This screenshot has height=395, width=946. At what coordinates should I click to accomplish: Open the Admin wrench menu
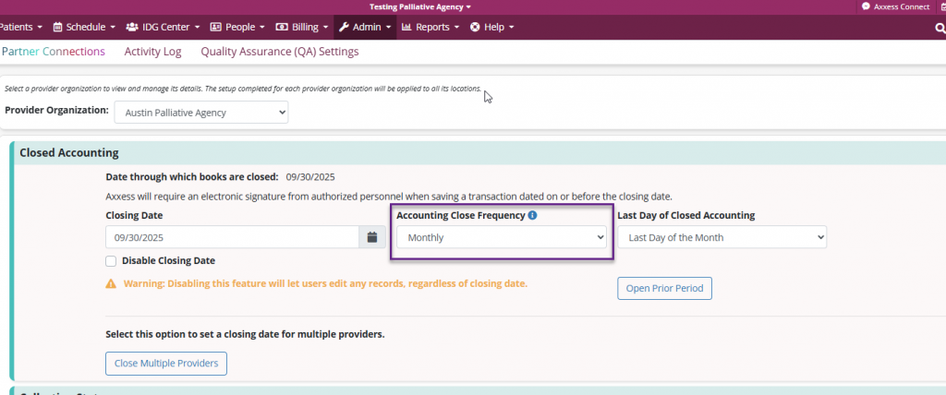coord(365,27)
